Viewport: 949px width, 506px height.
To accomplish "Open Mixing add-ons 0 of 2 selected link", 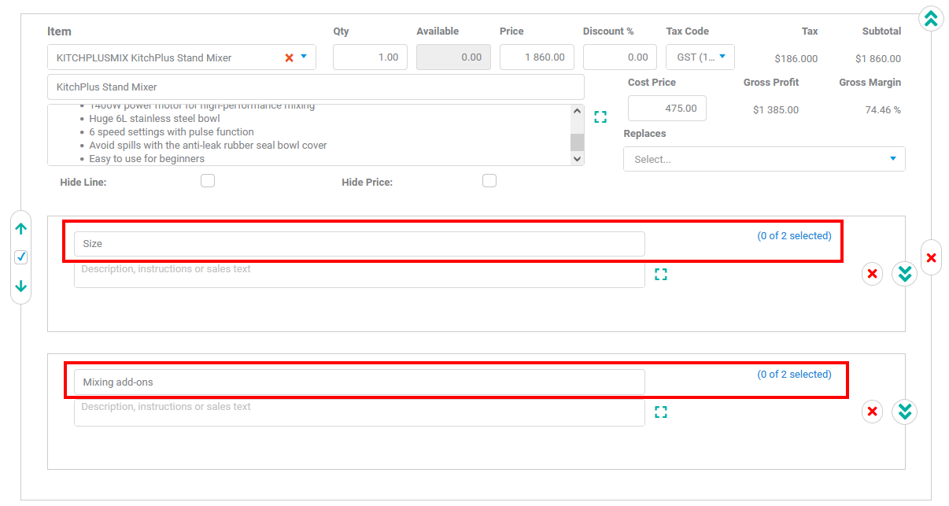I will coord(794,375).
